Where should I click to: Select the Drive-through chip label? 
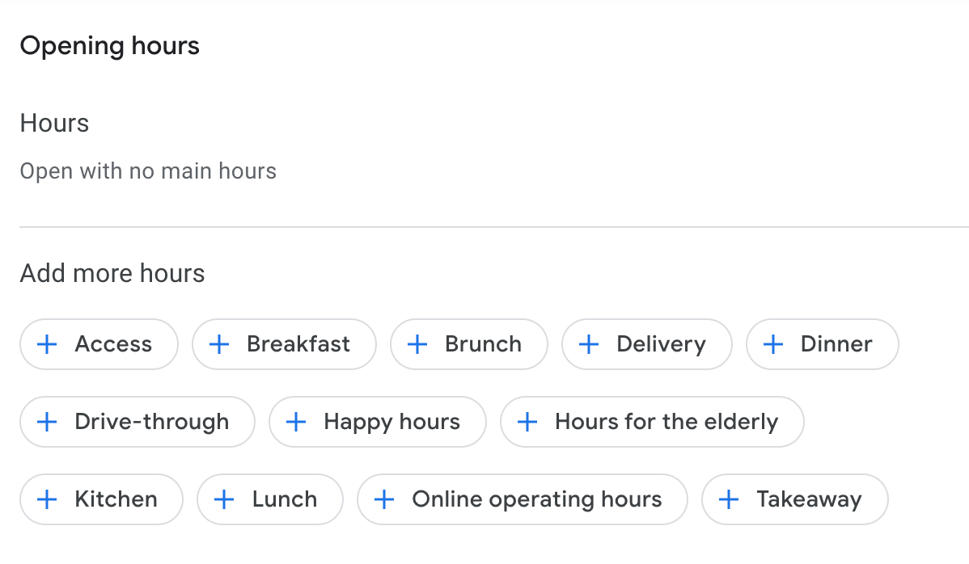click(151, 422)
